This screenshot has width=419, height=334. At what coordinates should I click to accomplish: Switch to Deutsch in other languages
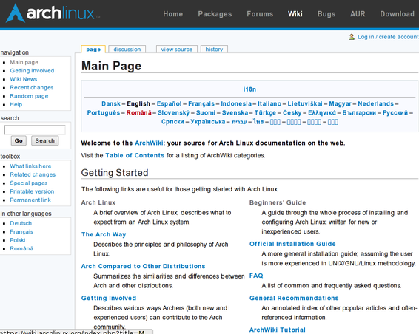pos(21,223)
